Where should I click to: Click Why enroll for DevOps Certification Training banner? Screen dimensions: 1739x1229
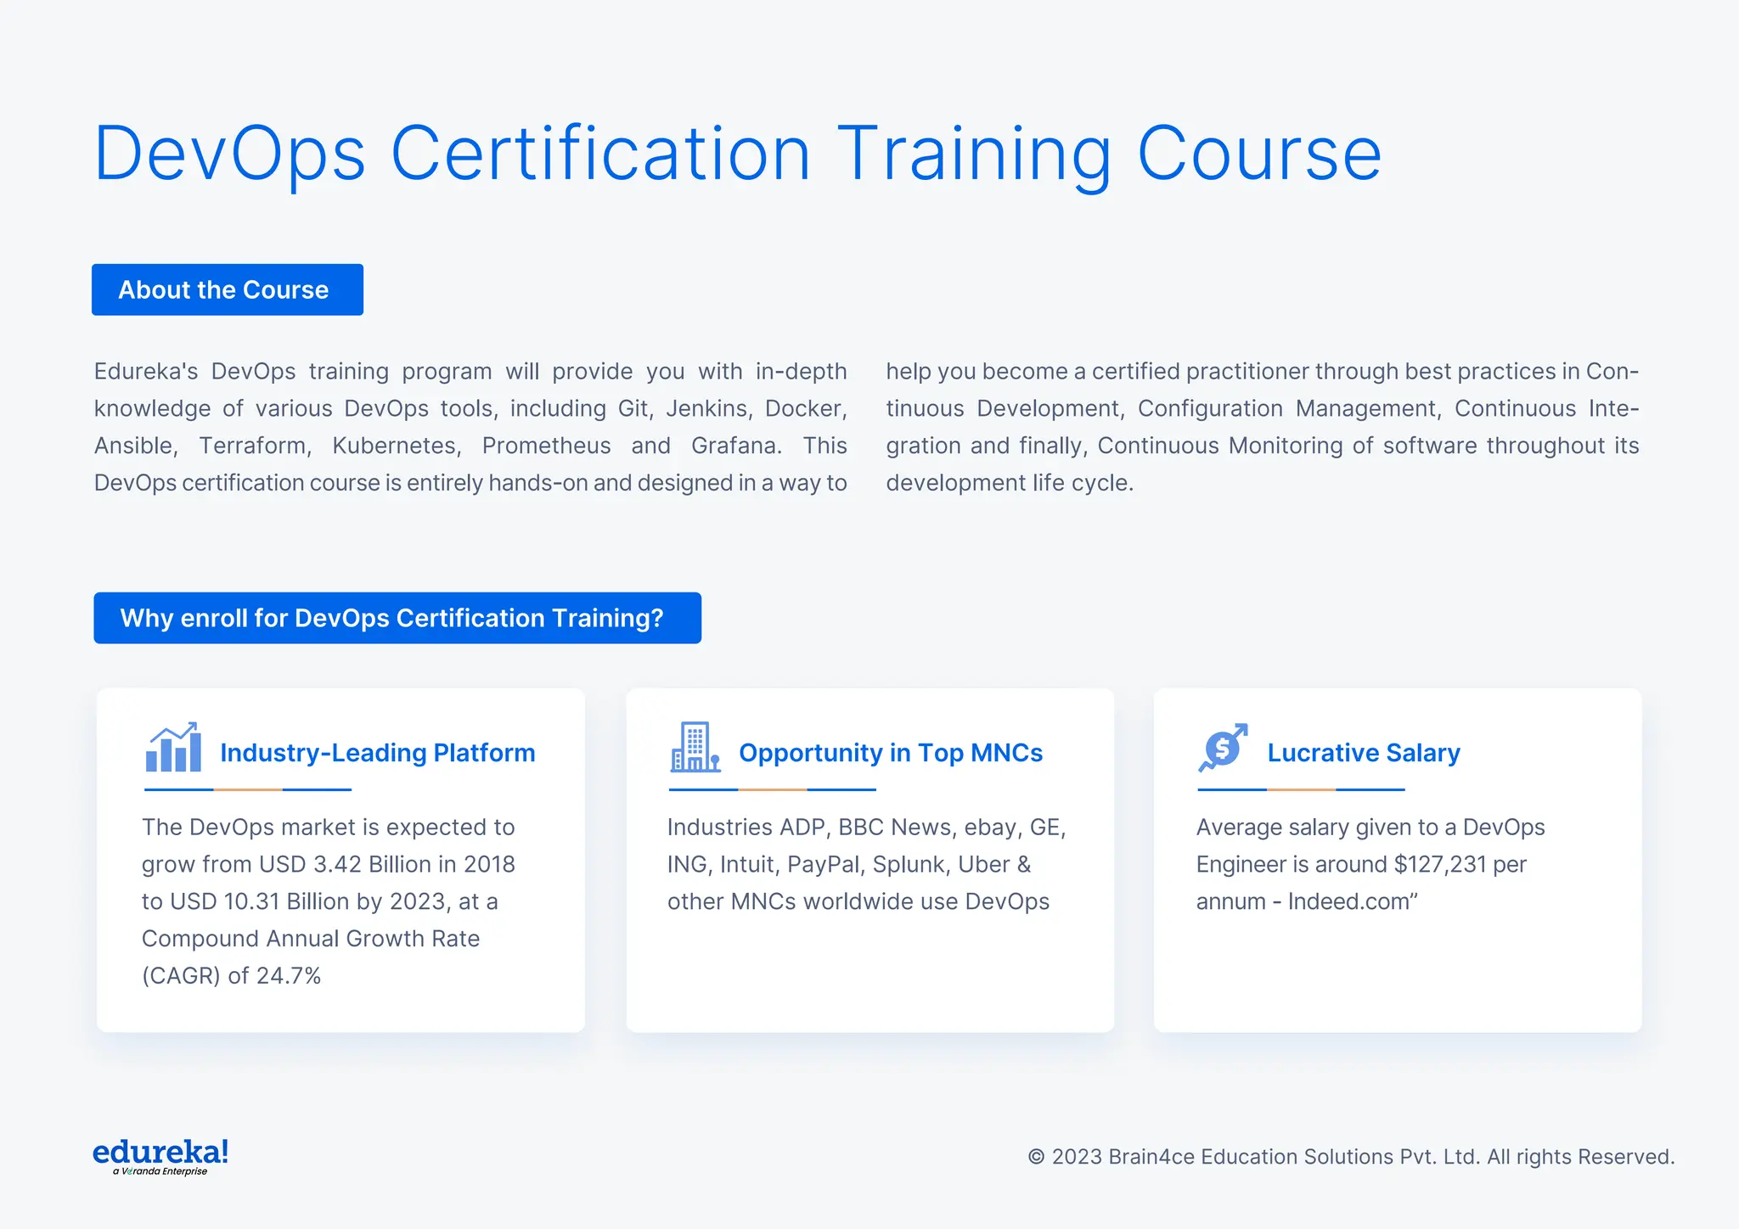(x=397, y=618)
